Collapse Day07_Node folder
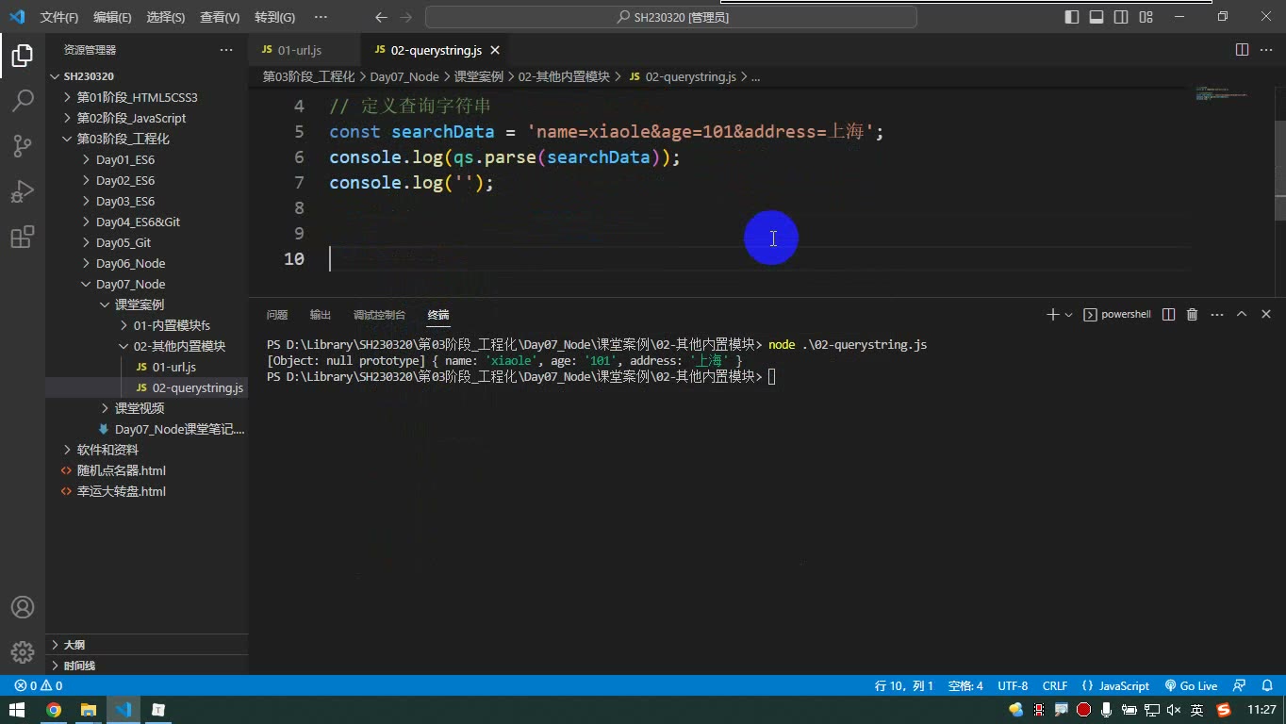 (87, 284)
